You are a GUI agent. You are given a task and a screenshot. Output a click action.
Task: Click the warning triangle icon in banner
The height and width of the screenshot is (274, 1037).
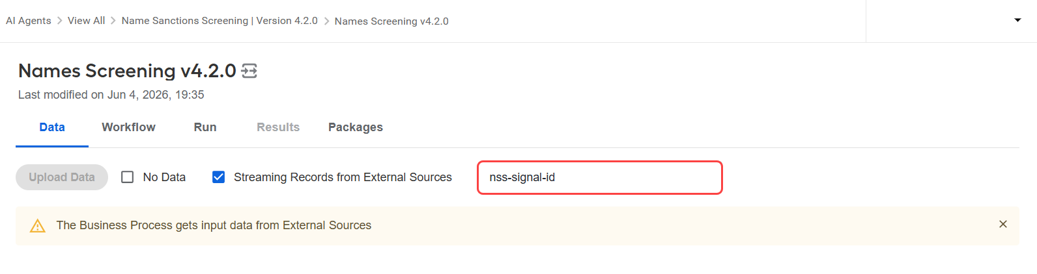pos(38,226)
